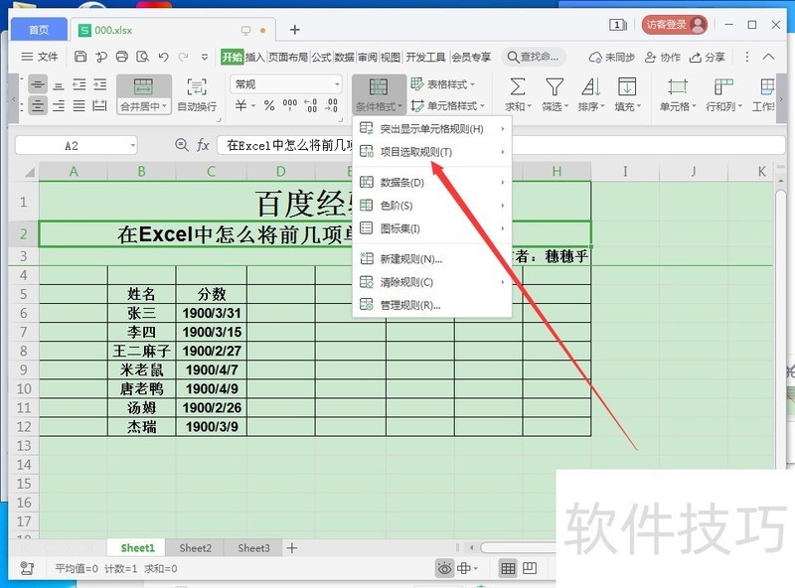The image size is (795, 588).
Task: Click the Redo arrow
Action: [184, 57]
